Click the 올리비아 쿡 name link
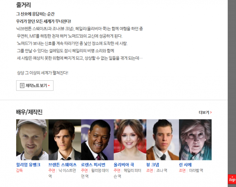The height and width of the screenshot is (187, 236). tap(124, 165)
